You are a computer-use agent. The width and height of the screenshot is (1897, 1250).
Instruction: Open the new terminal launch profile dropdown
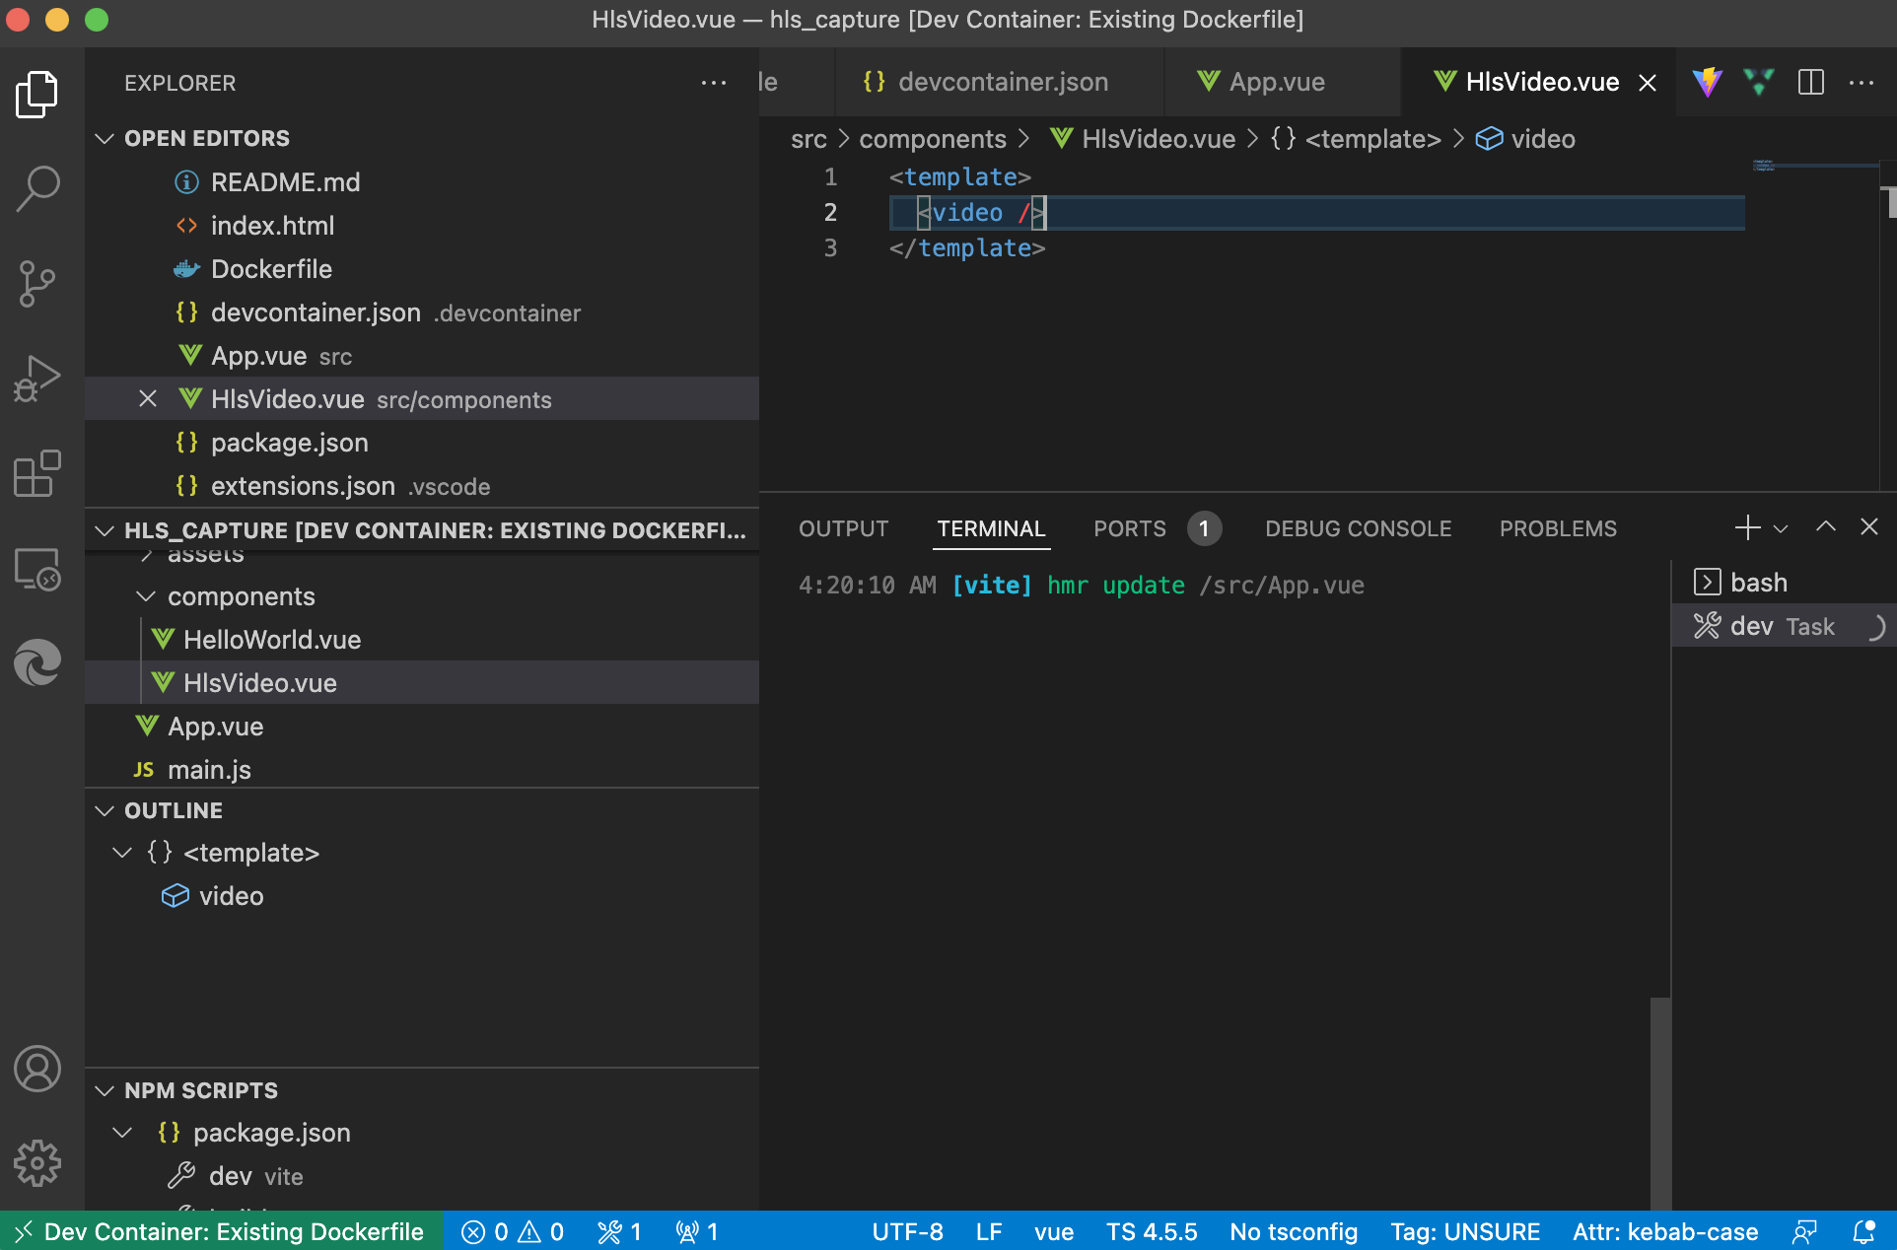click(x=1781, y=529)
